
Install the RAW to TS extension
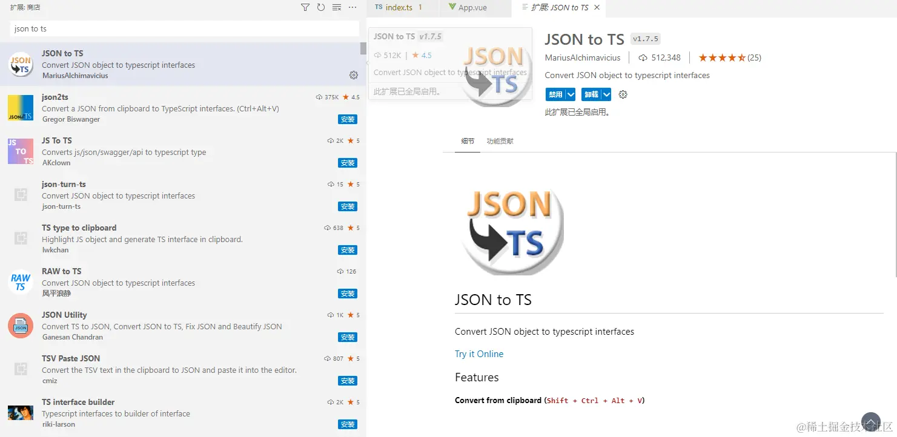tap(348, 294)
